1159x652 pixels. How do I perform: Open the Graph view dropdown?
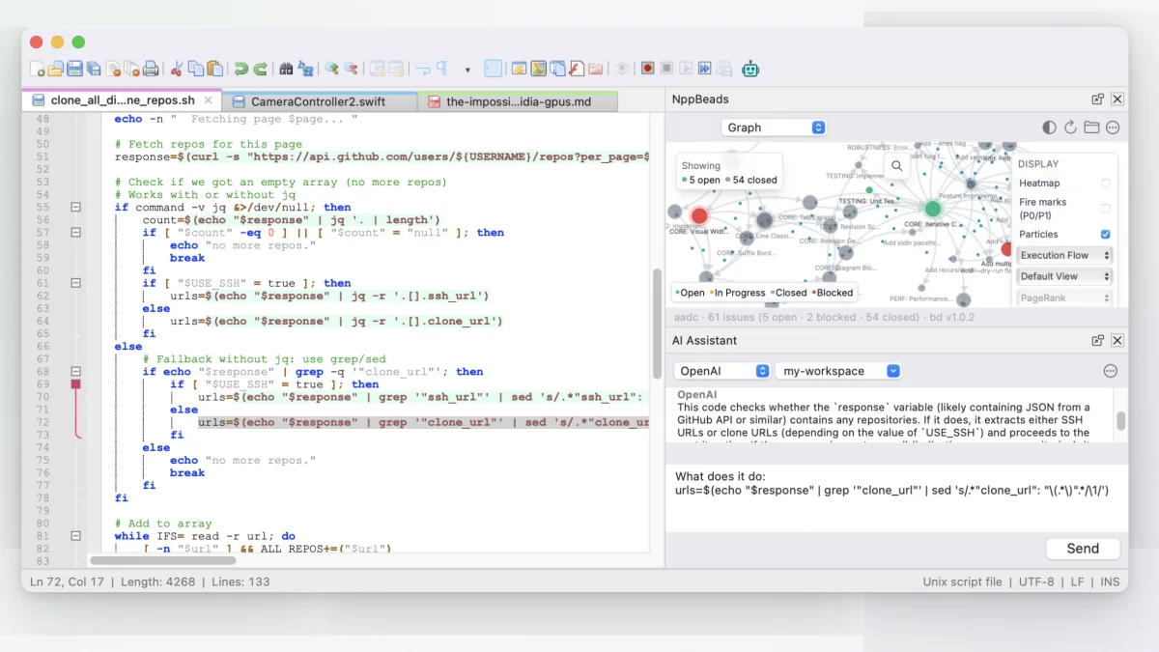[x=773, y=128]
